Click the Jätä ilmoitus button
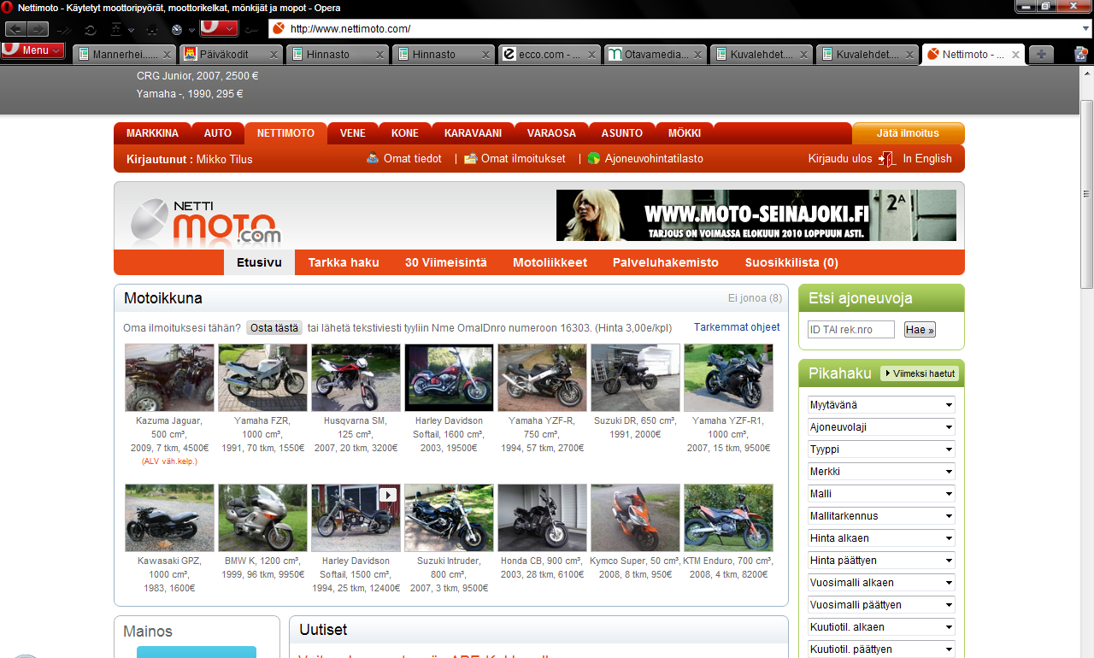 (x=908, y=133)
